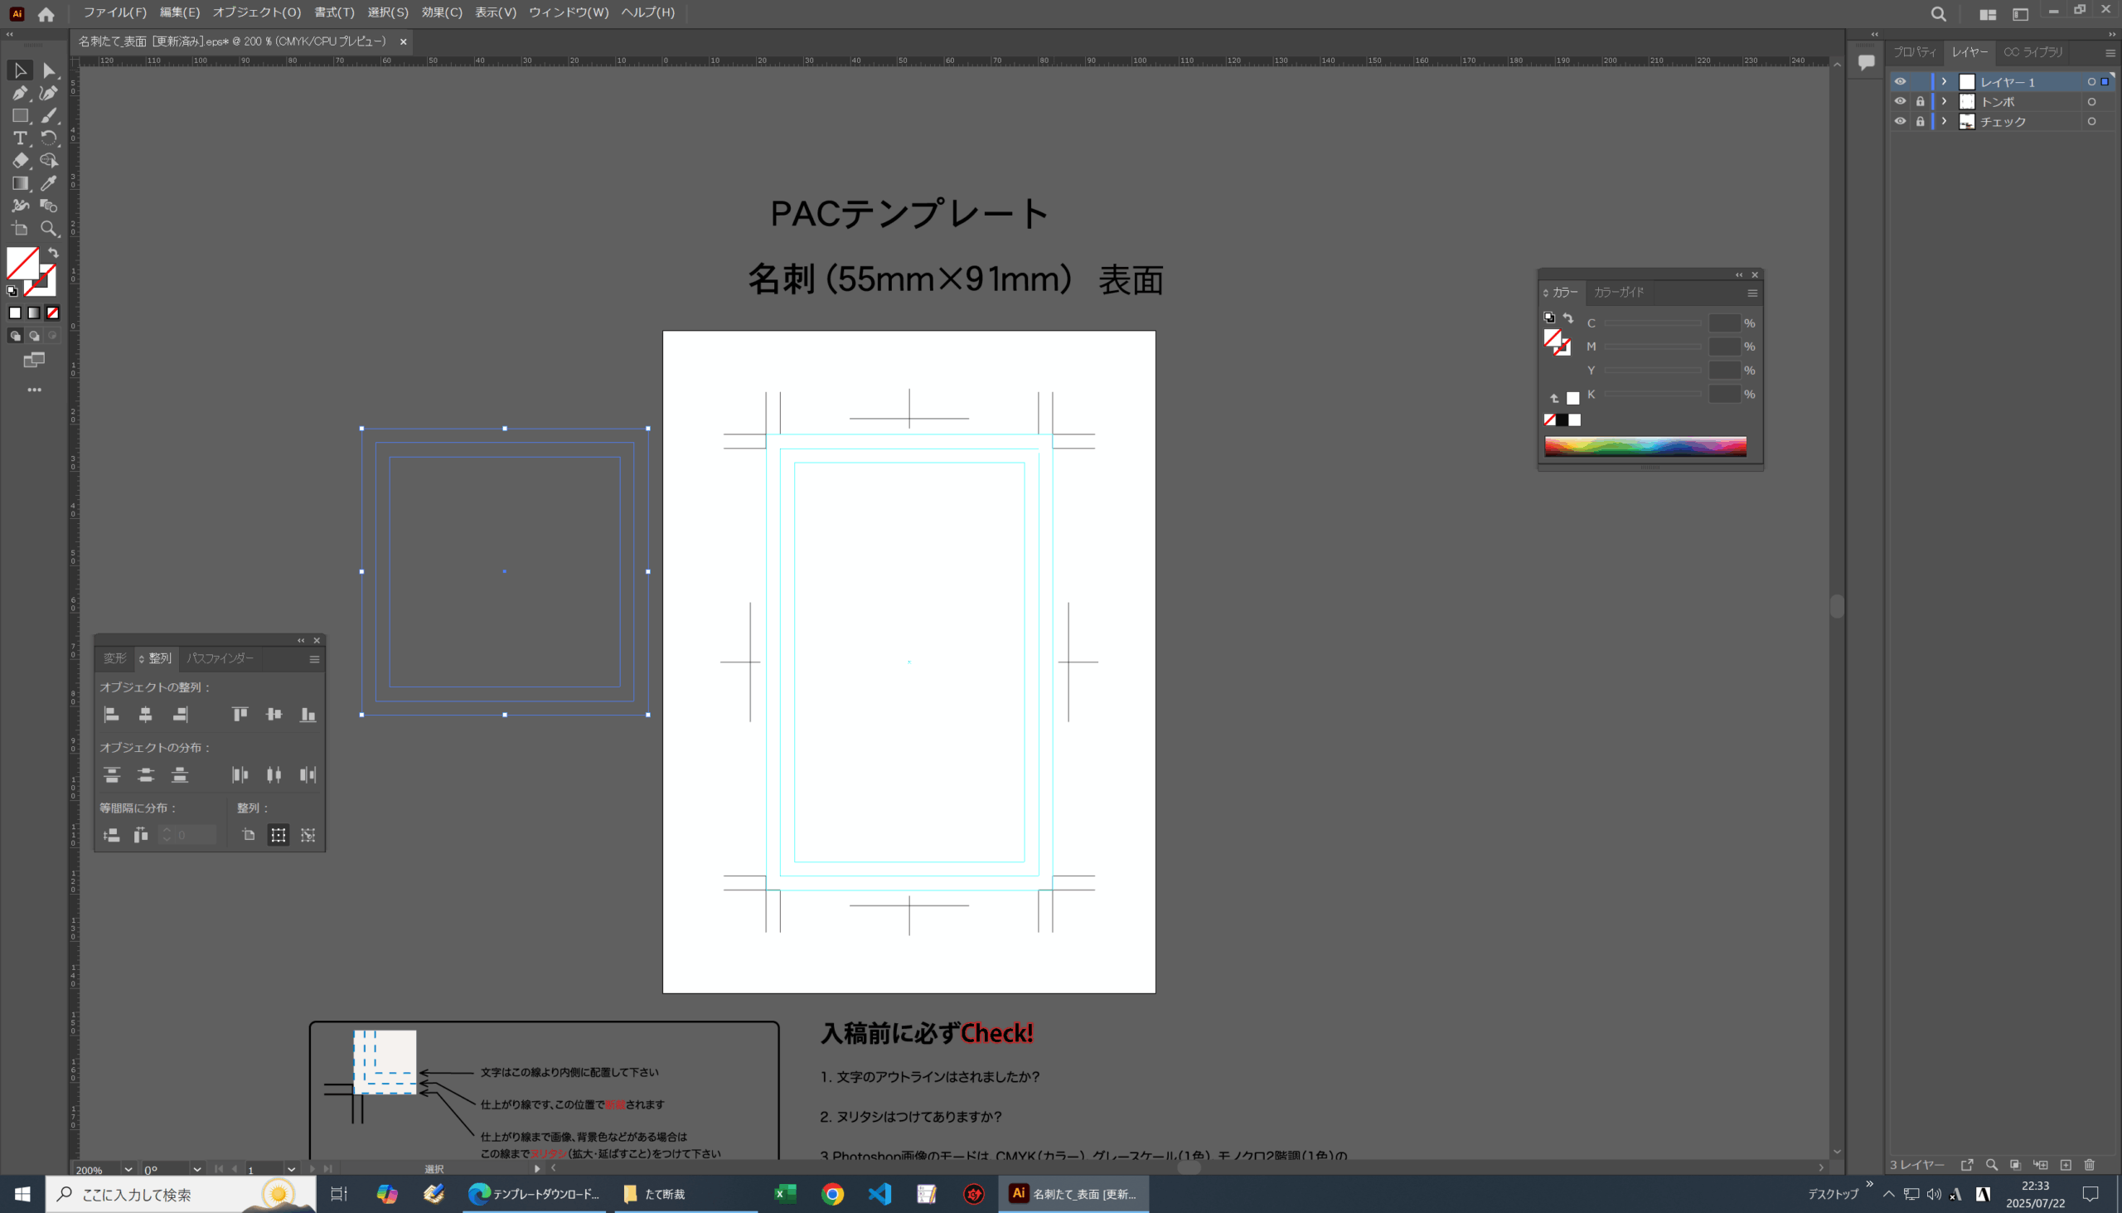
Task: Expand the レイヤー 1 layer
Action: coord(1944,81)
